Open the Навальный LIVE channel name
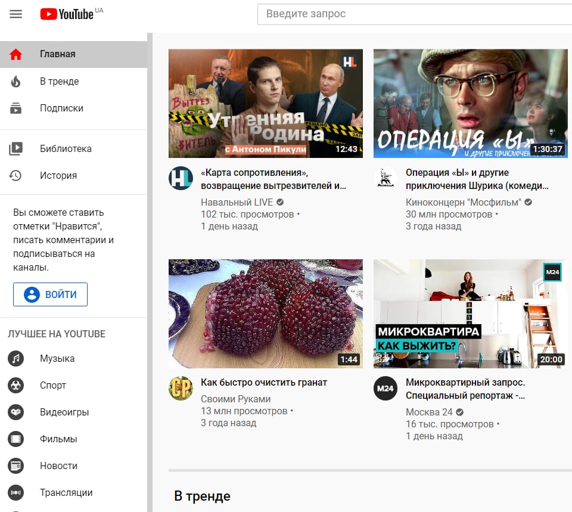 [x=237, y=202]
